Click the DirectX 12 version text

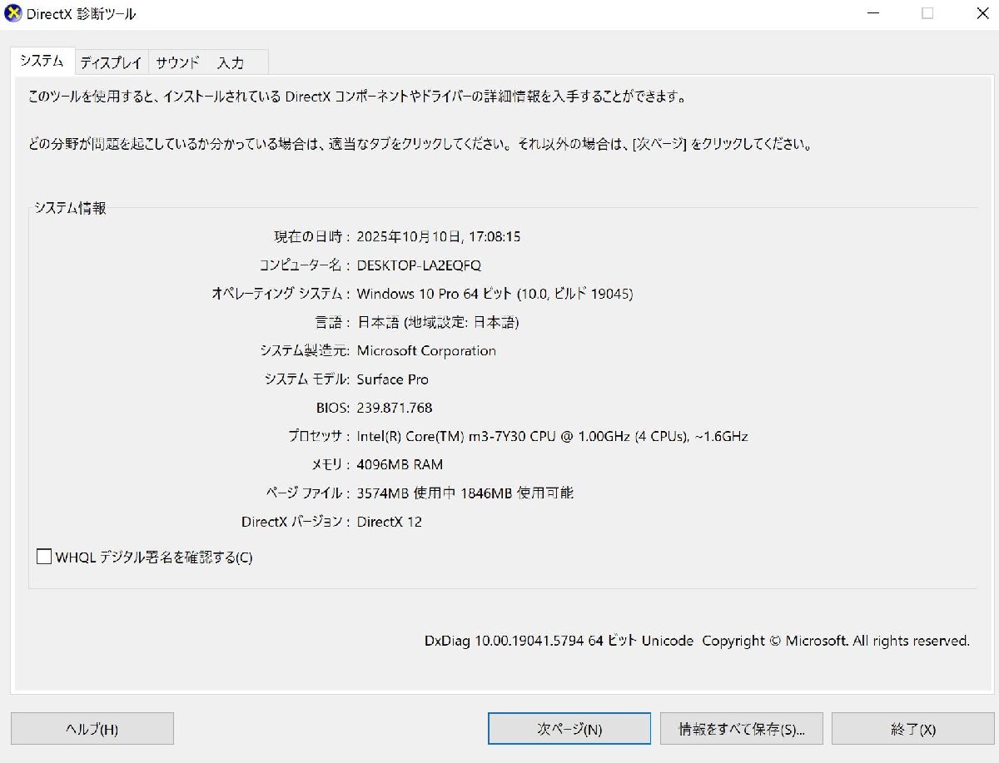[391, 522]
